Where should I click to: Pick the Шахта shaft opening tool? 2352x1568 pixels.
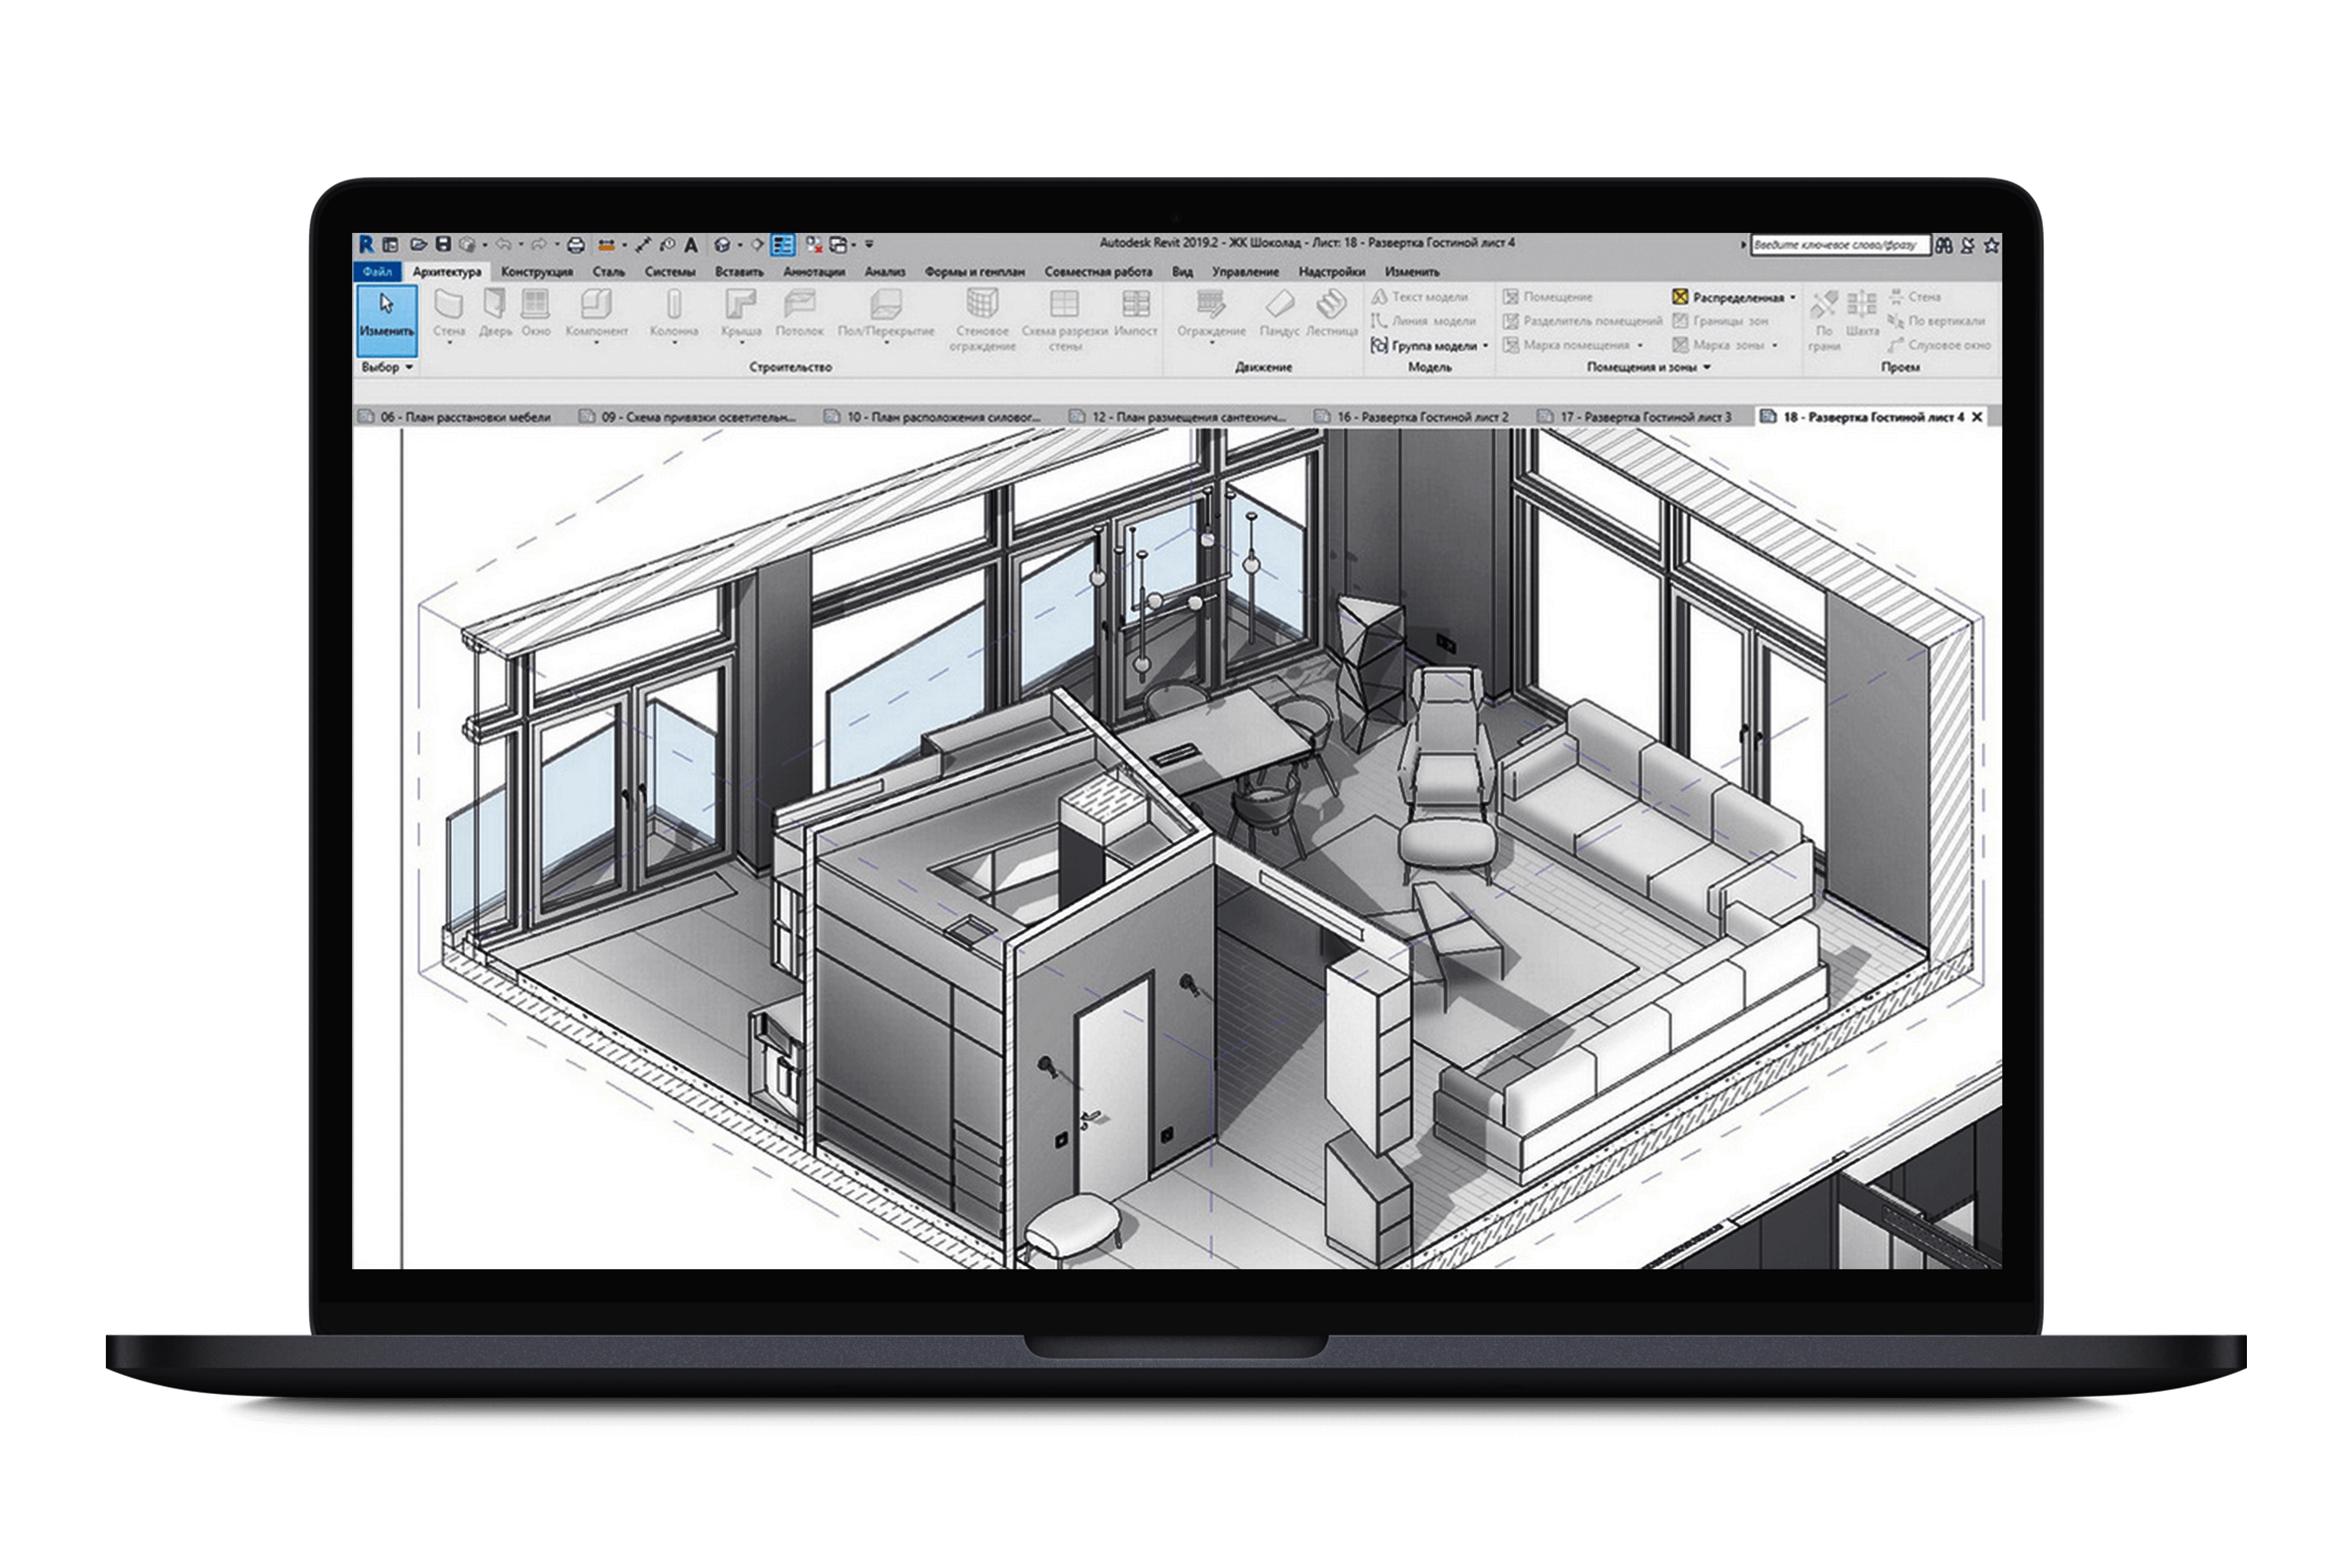pyautogui.click(x=1862, y=313)
